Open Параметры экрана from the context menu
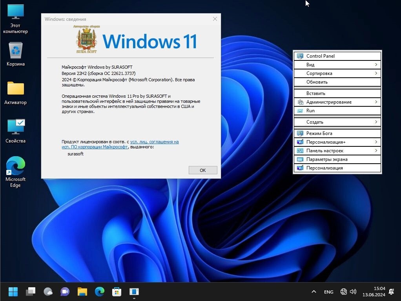 pyautogui.click(x=337, y=159)
